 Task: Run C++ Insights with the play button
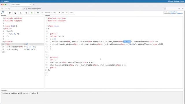[10, 13]
